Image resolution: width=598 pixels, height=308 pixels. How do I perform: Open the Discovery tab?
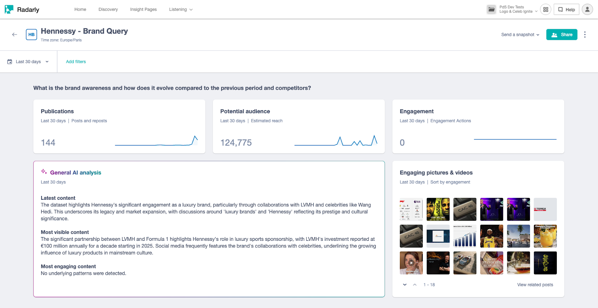click(108, 9)
